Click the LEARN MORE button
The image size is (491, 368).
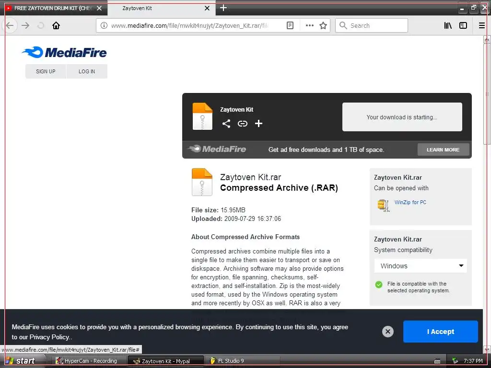tap(443, 149)
